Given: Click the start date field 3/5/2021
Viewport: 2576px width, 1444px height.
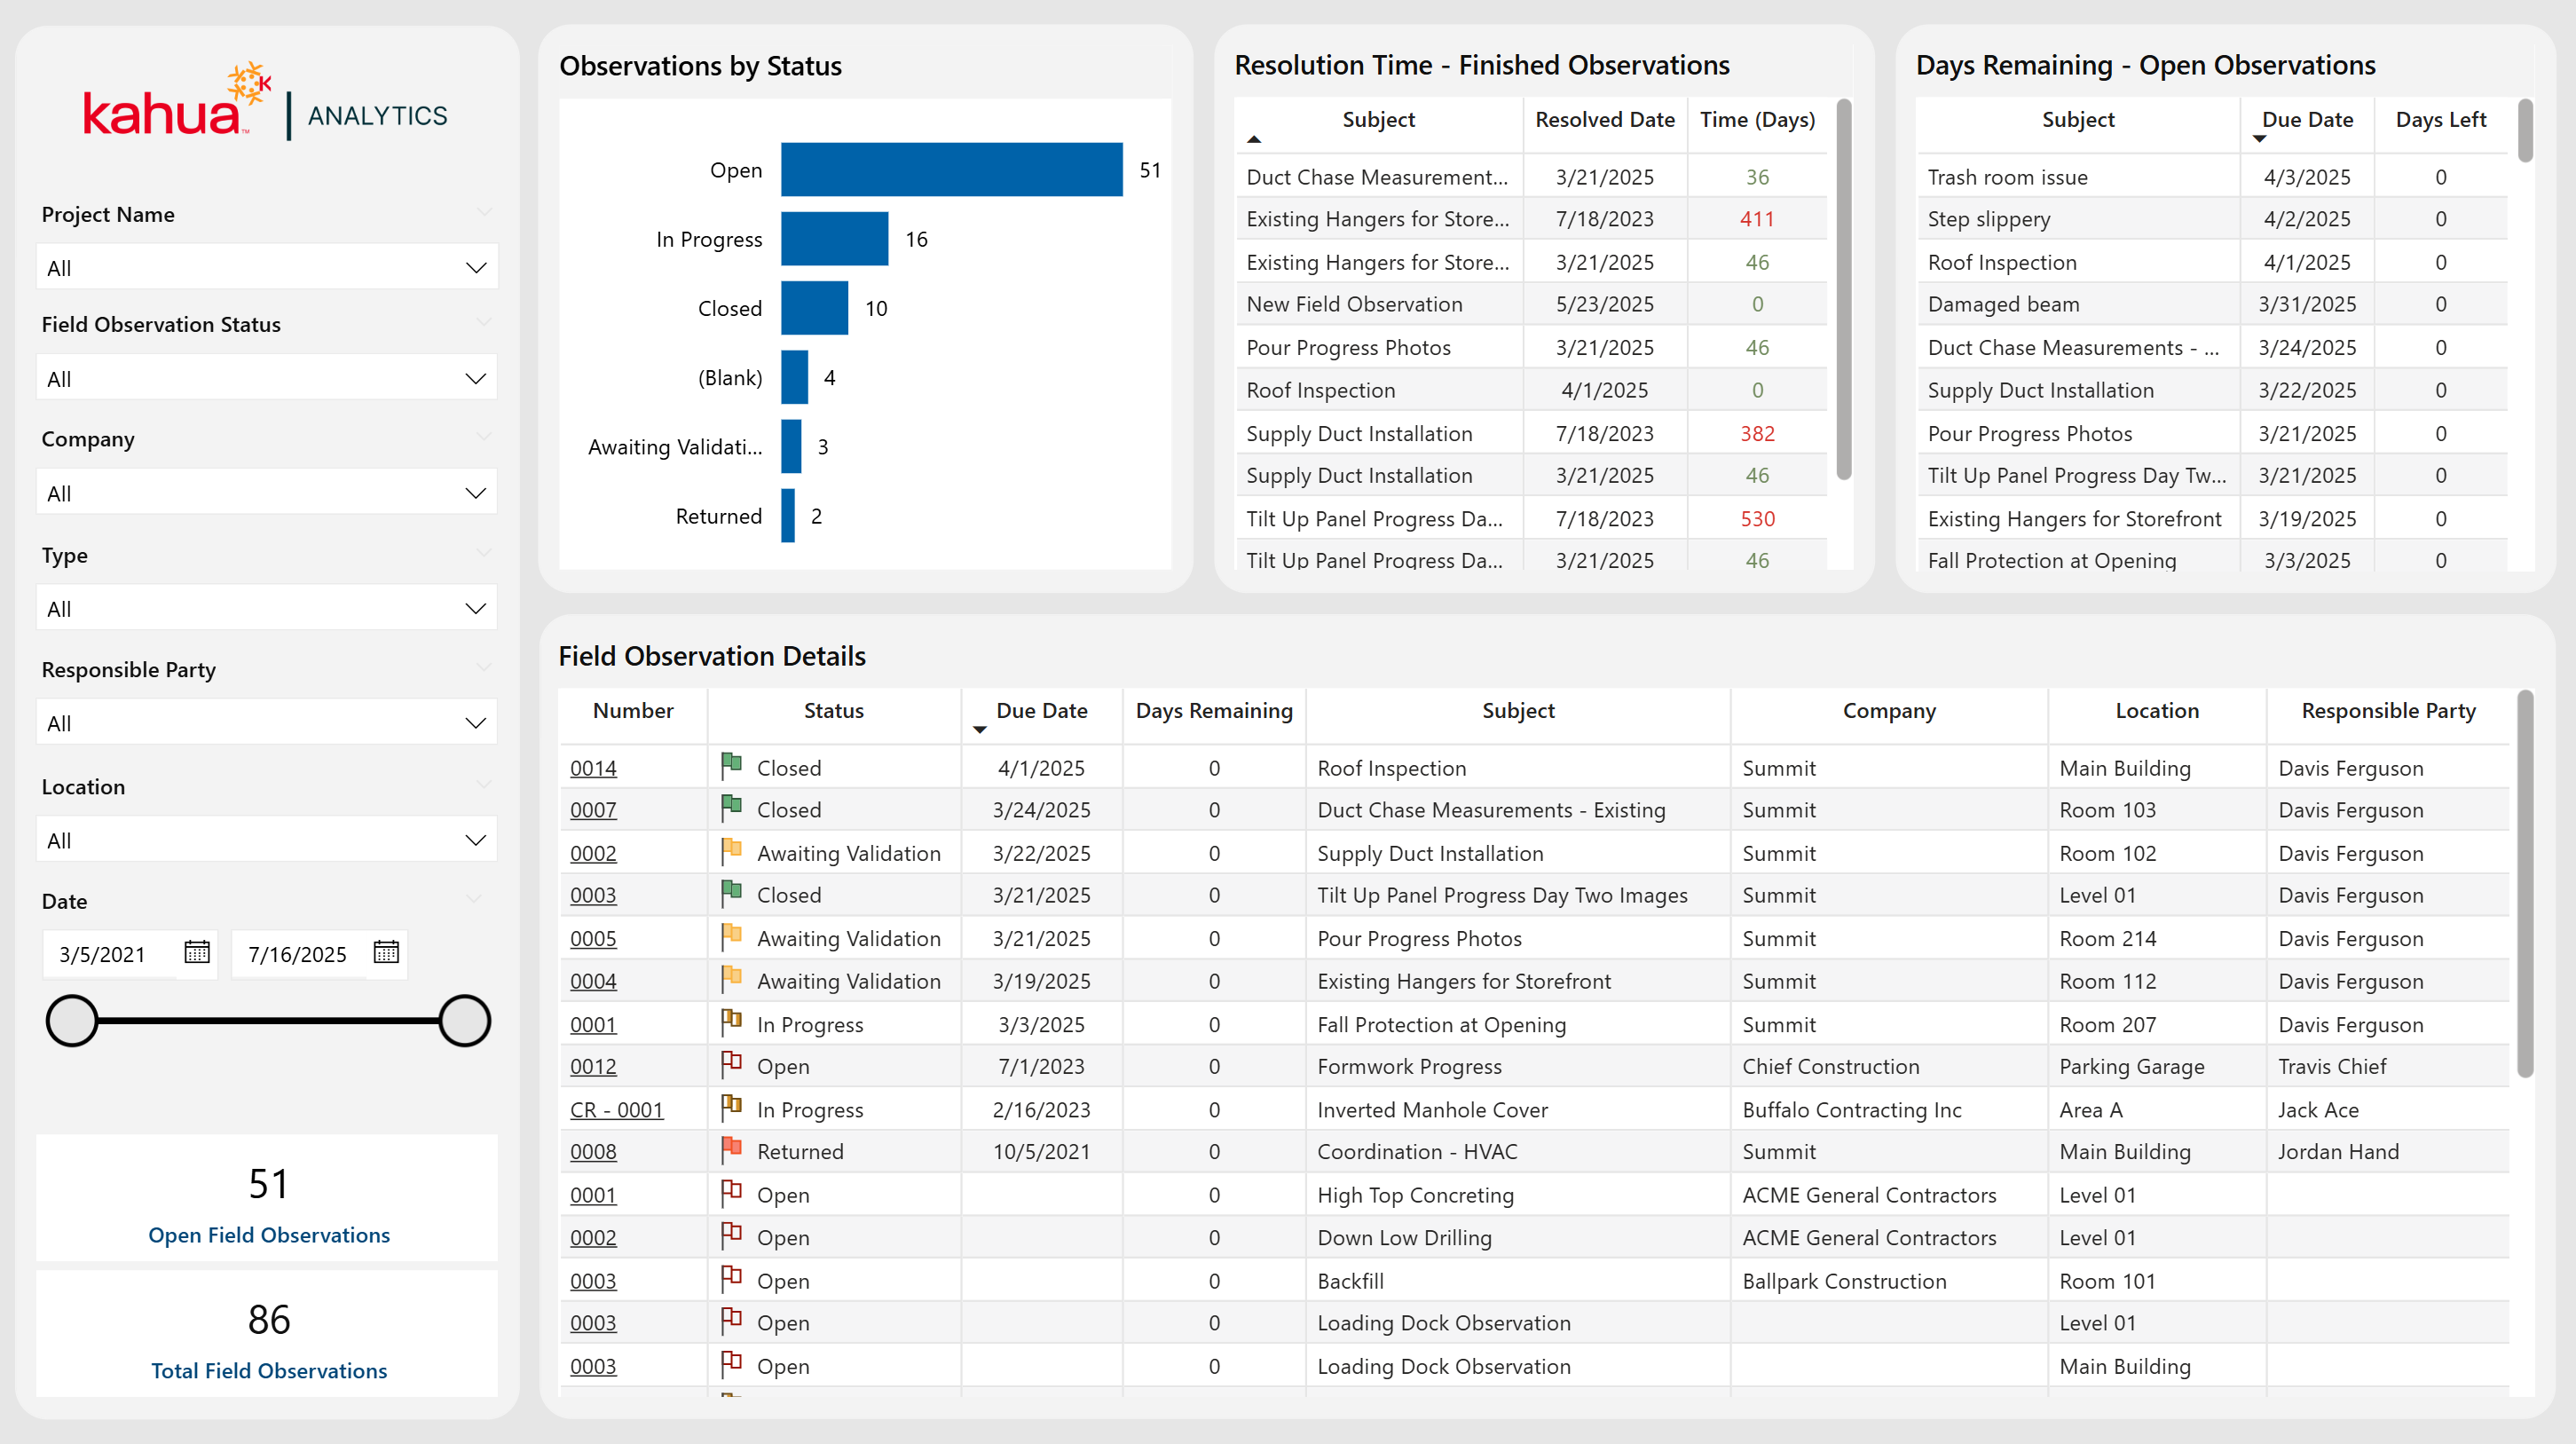Looking at the screenshot, I should (103, 954).
